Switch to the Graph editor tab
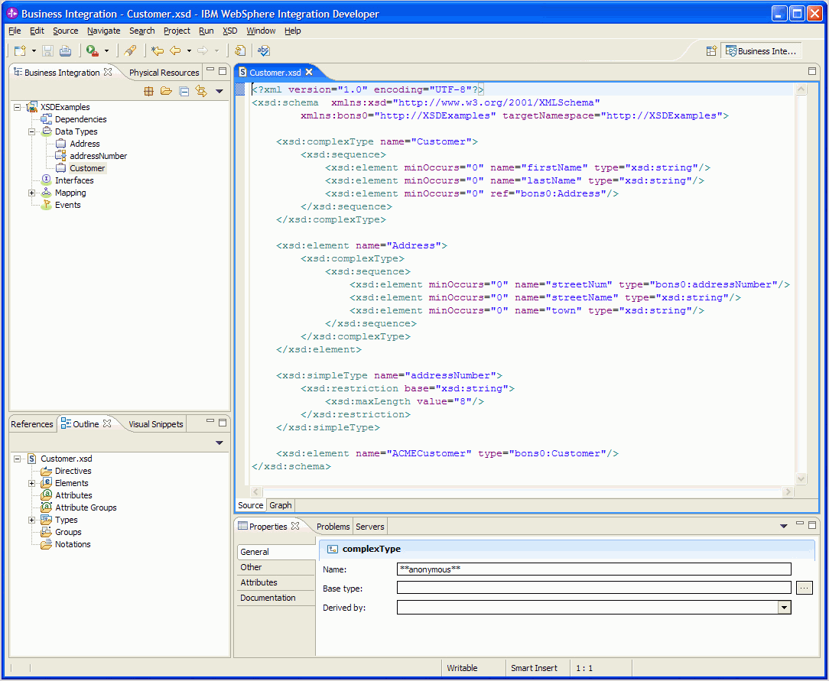Image resolution: width=829 pixels, height=681 pixels. [281, 505]
